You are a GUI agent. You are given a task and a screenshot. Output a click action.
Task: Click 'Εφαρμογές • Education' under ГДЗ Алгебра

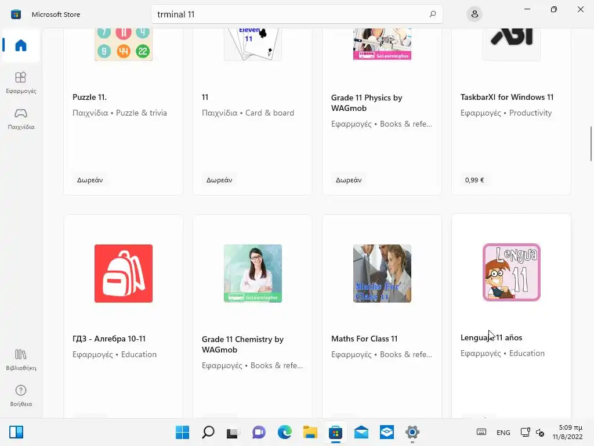(114, 354)
